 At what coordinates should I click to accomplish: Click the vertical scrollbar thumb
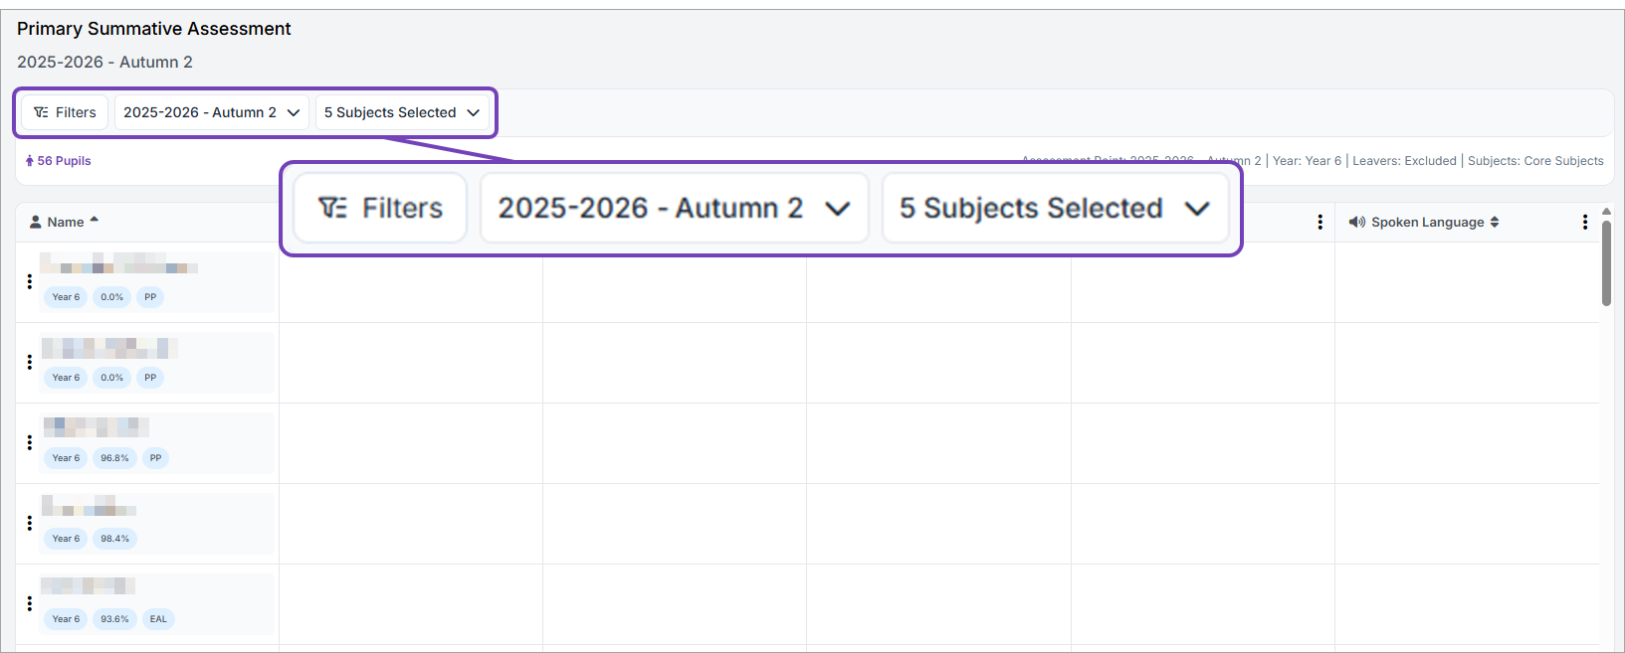click(x=1606, y=262)
